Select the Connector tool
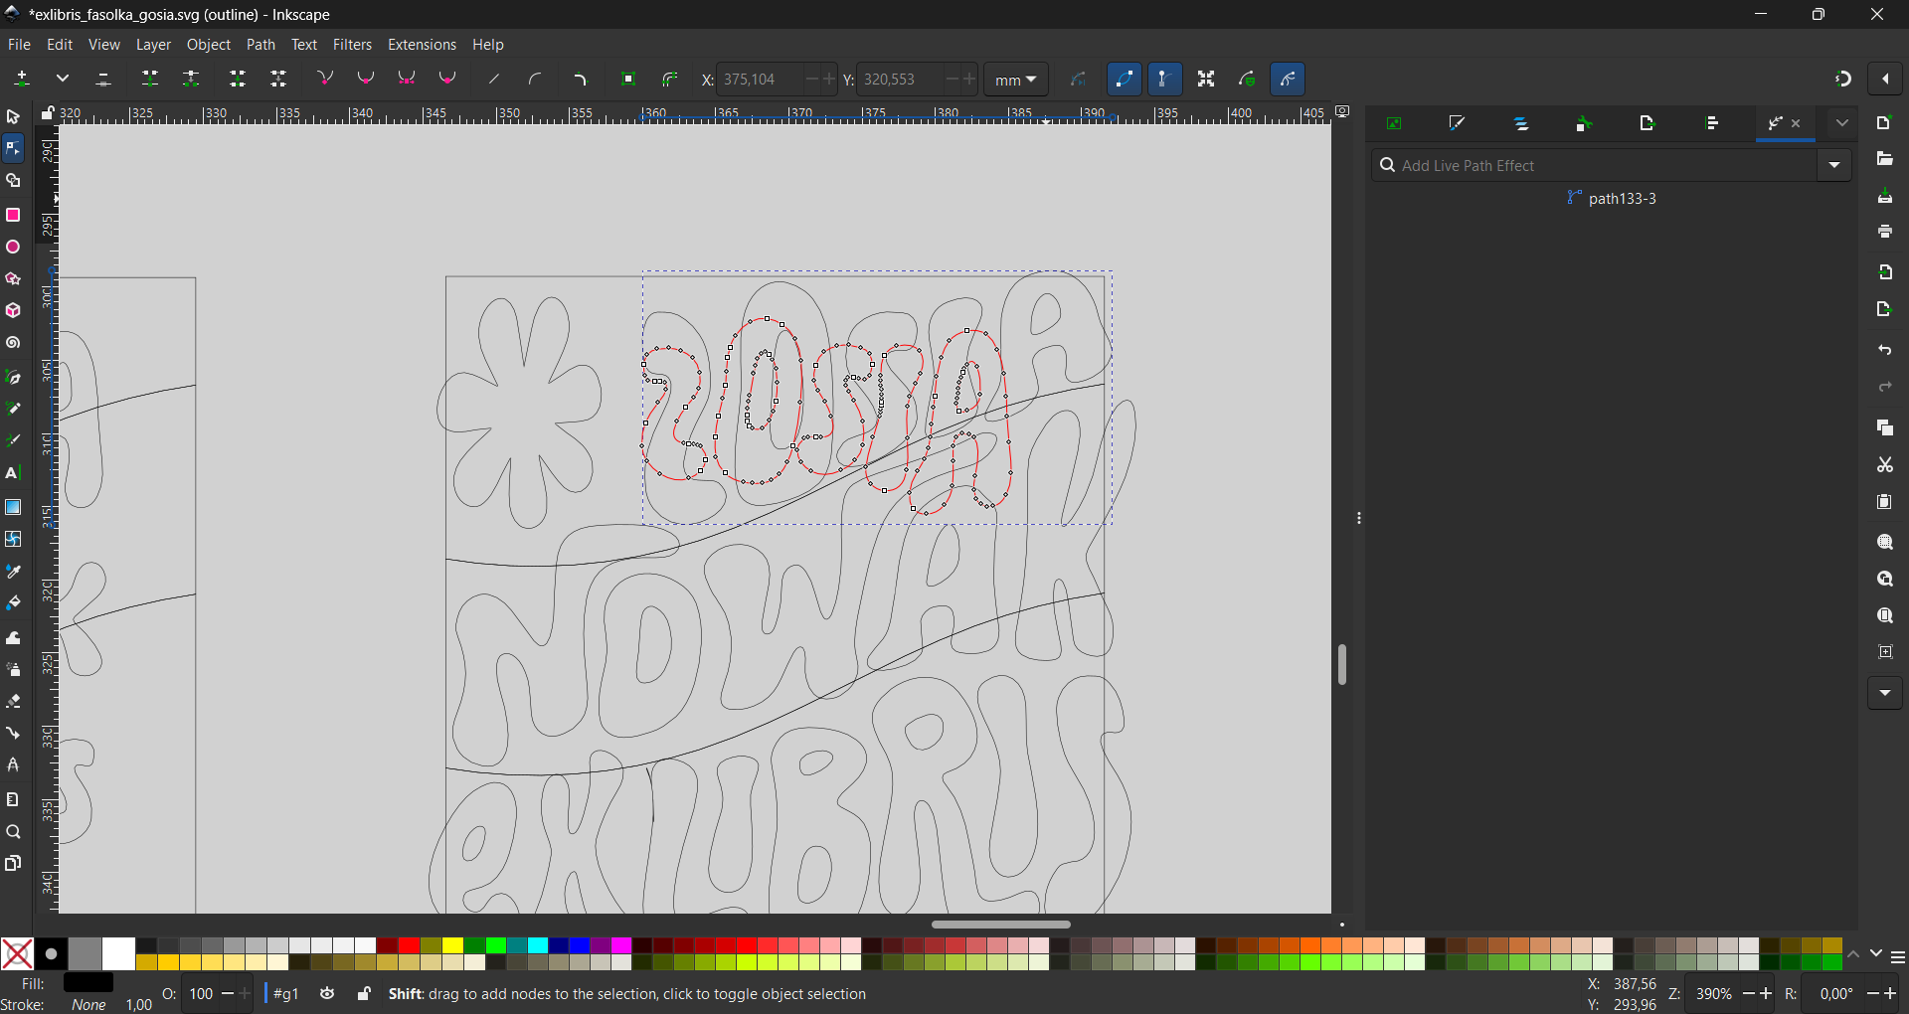This screenshot has width=1909, height=1014. 13,734
